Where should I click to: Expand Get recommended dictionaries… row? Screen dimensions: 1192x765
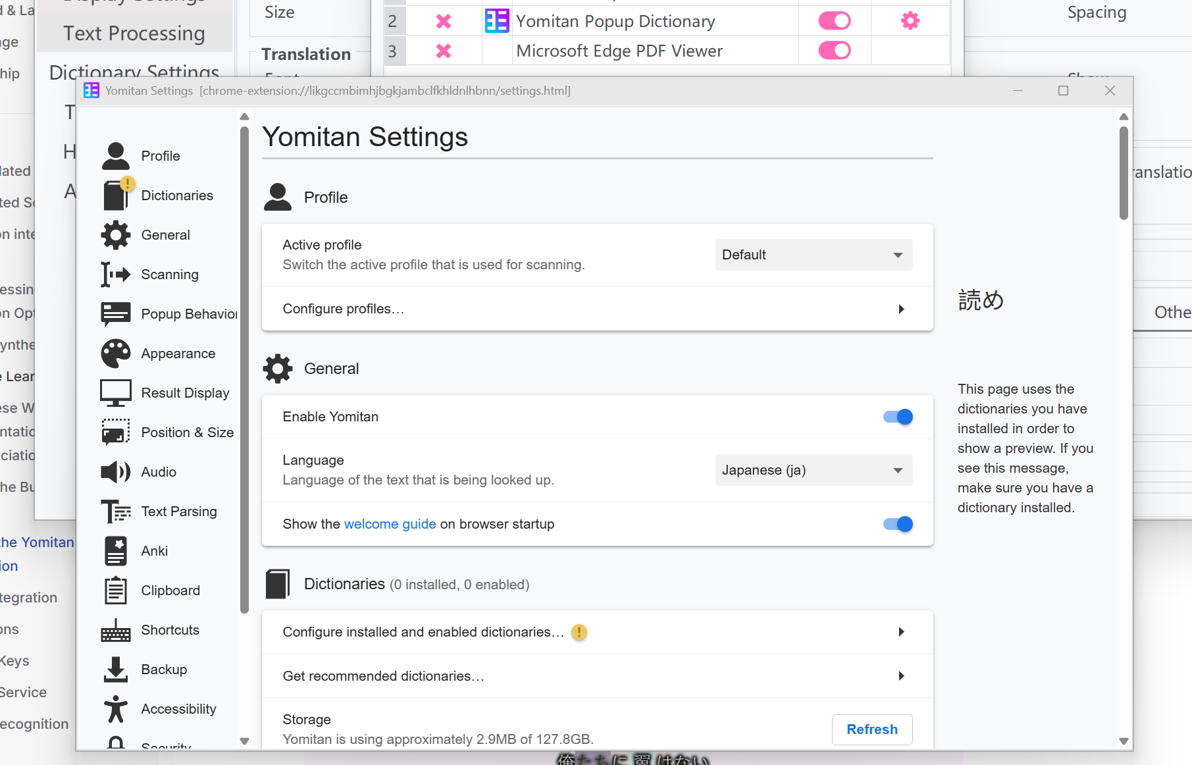click(597, 676)
